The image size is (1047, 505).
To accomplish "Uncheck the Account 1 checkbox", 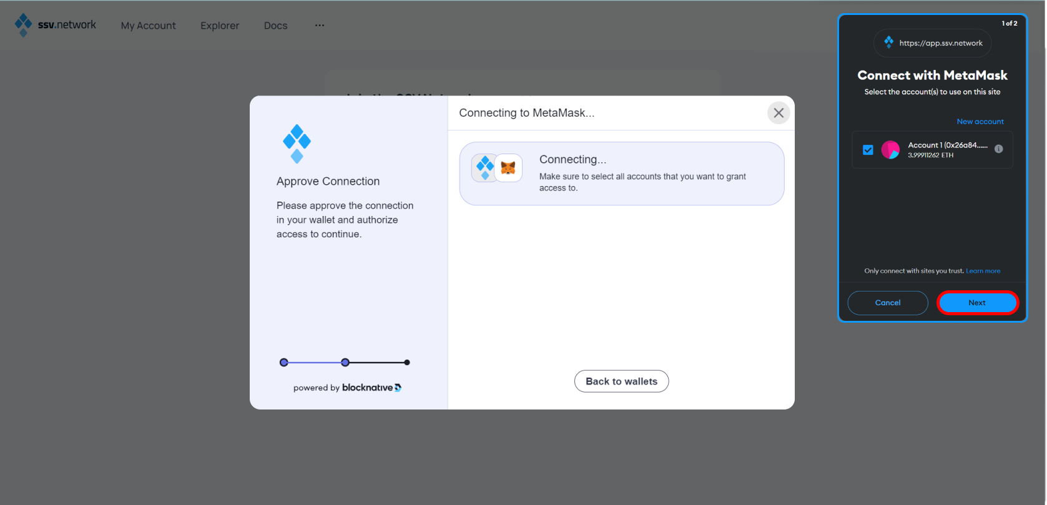I will coord(868,150).
